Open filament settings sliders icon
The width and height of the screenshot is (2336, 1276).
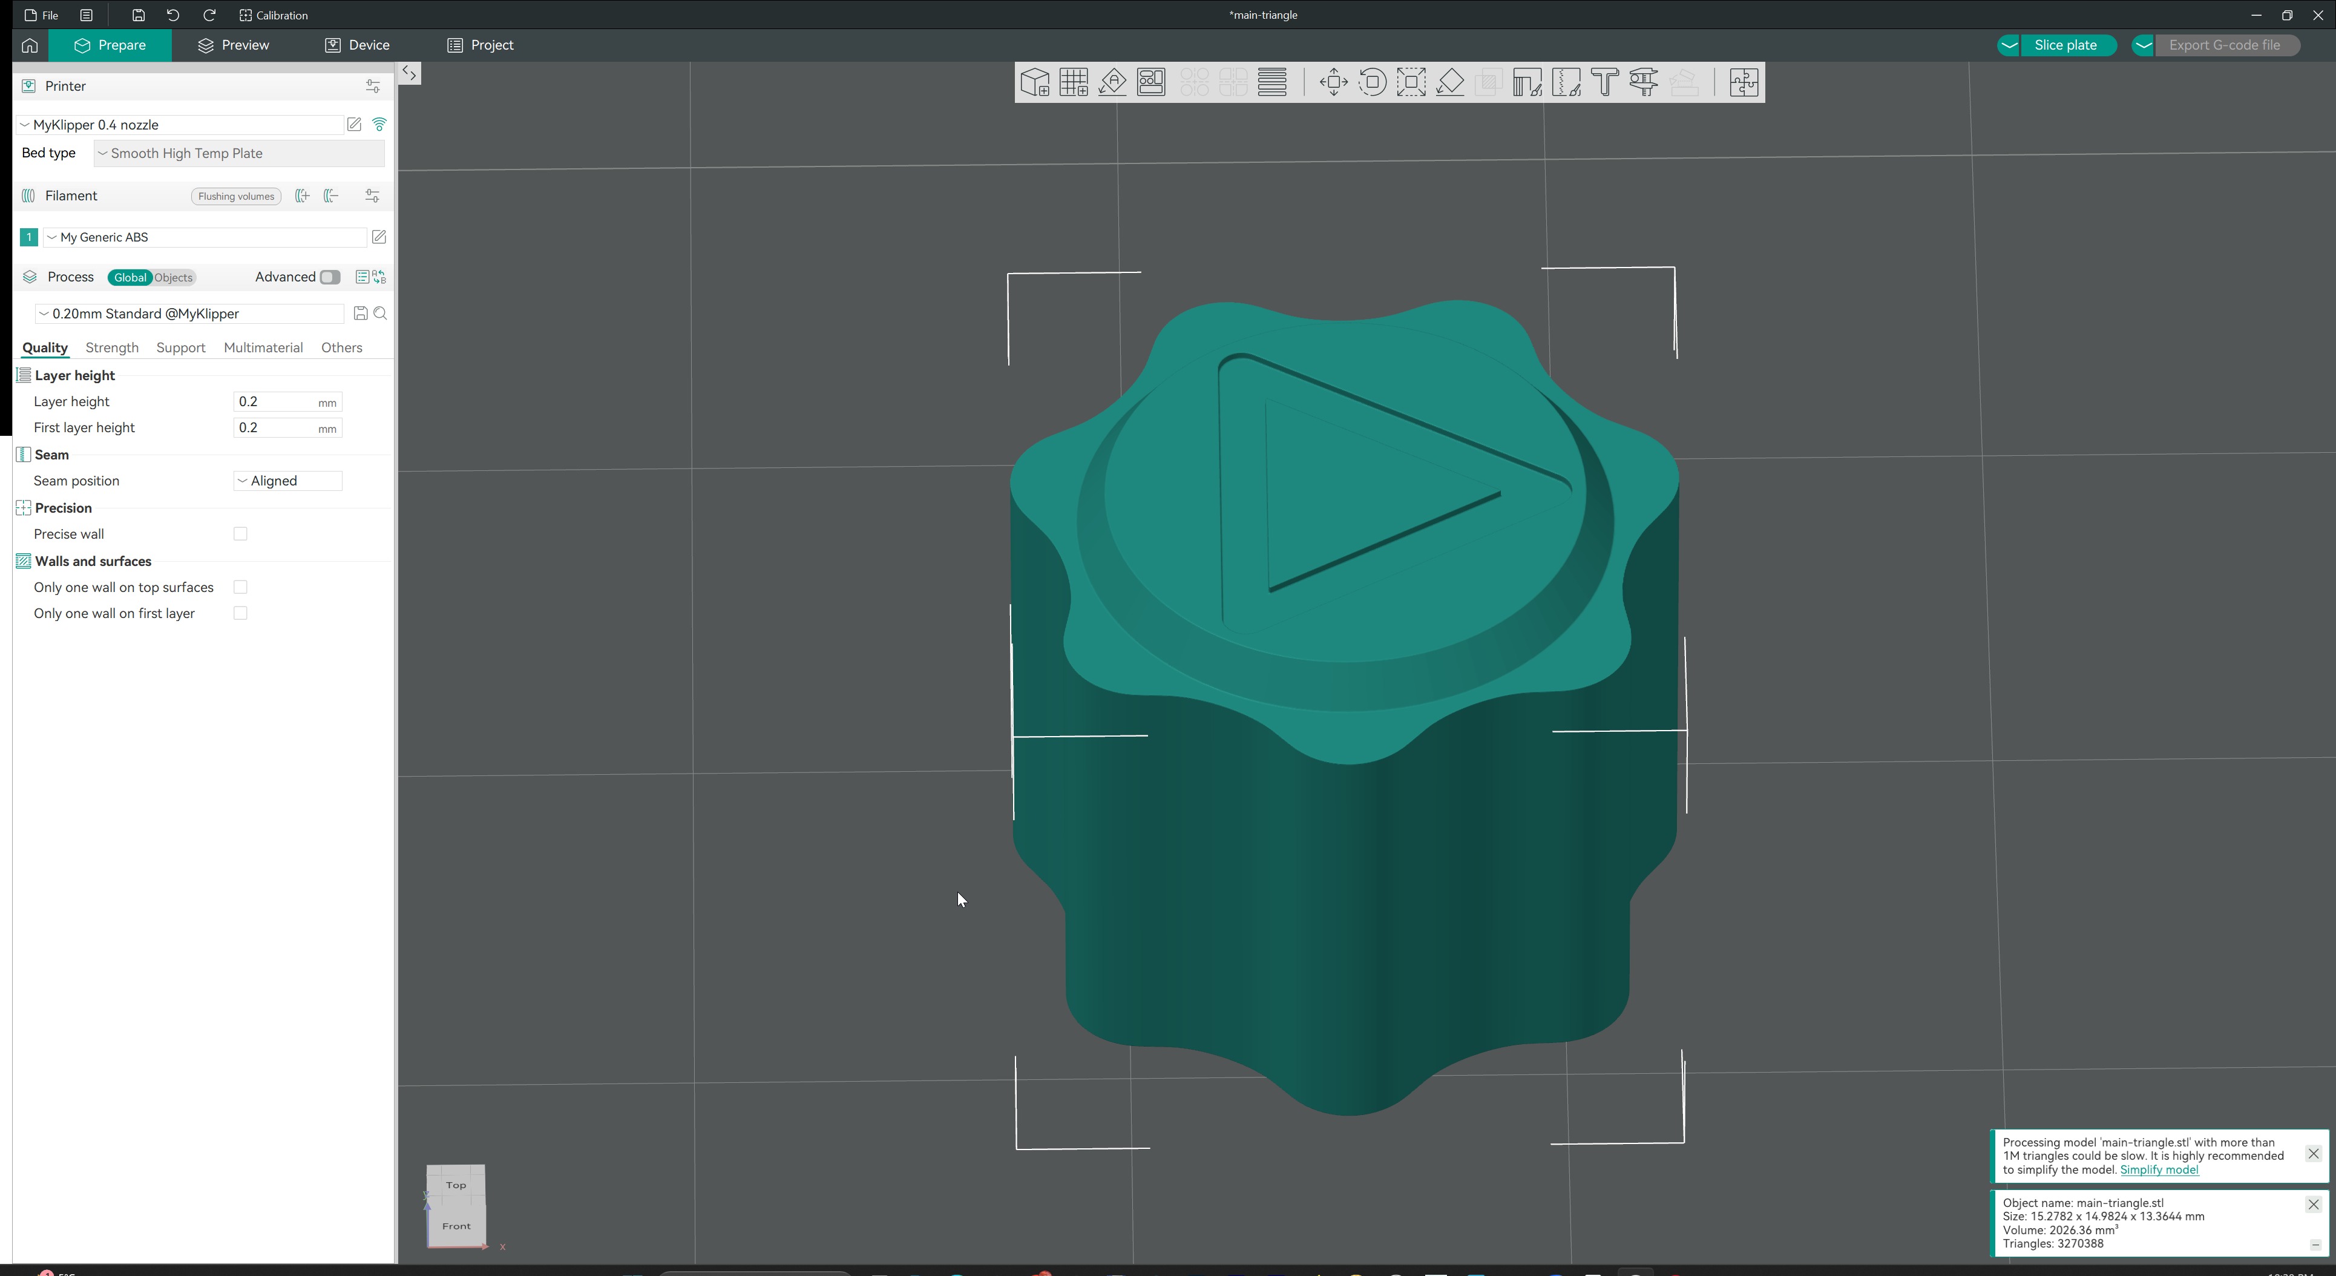click(373, 196)
